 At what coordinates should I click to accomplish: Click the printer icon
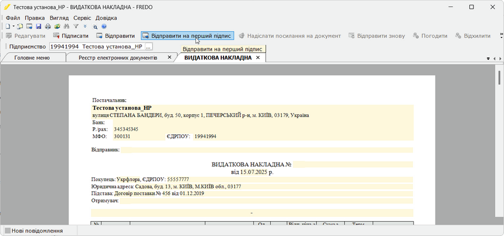coord(48,26)
